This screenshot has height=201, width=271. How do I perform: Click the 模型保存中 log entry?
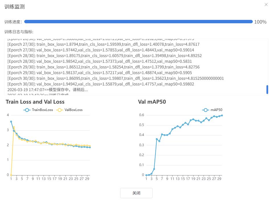click(48, 90)
